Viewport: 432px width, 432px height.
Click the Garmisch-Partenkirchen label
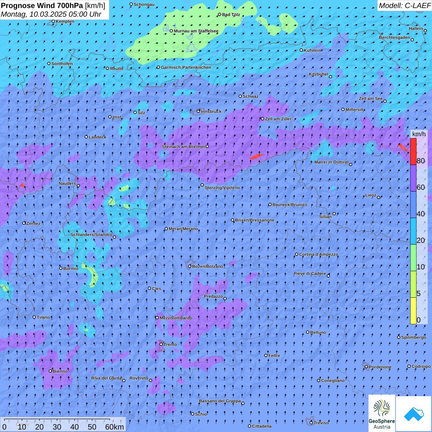click(x=186, y=67)
